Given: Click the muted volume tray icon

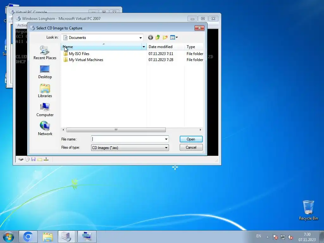Looking at the screenshot, I should coord(290,237).
